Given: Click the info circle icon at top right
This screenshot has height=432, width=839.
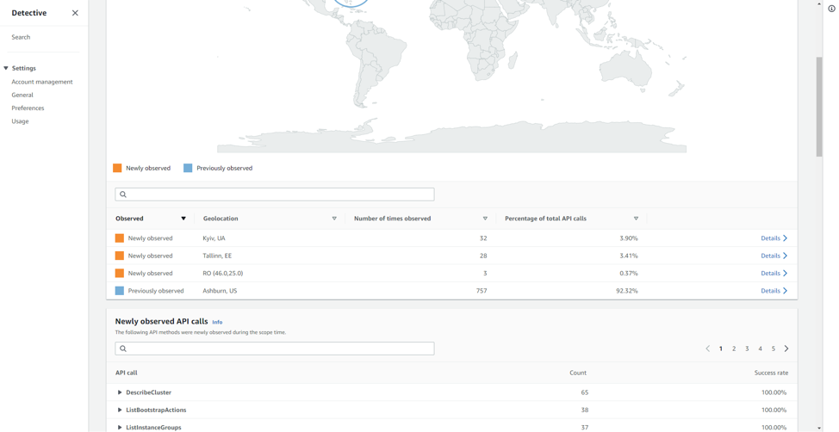Looking at the screenshot, I should coord(831,9).
